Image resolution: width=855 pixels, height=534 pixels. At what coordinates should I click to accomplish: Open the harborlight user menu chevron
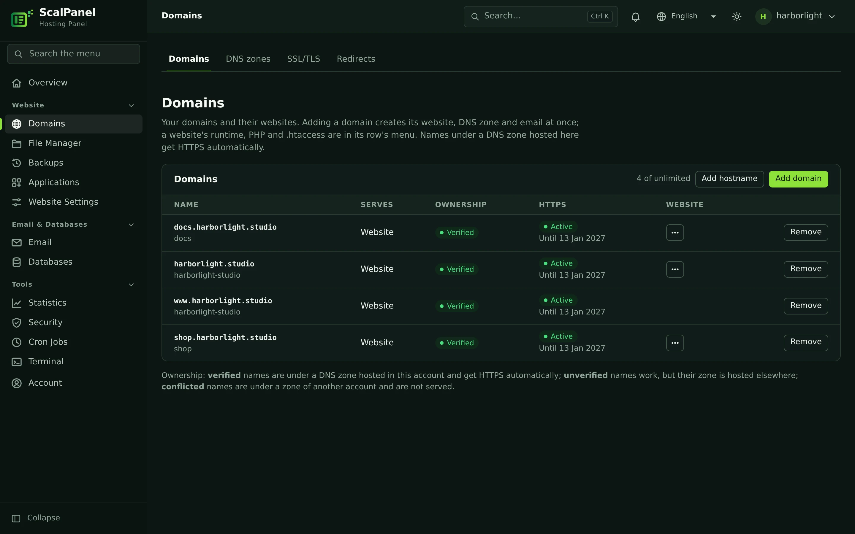coord(832,17)
